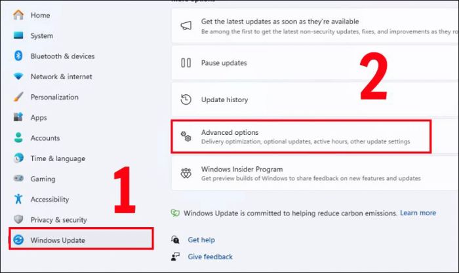Click the Personalization paintbrush icon
The width and height of the screenshot is (459, 273).
(x=18, y=97)
